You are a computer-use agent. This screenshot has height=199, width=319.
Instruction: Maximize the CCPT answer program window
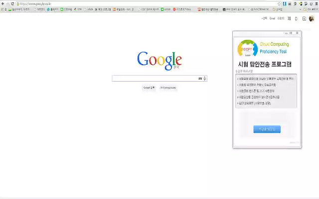pos(291,33)
